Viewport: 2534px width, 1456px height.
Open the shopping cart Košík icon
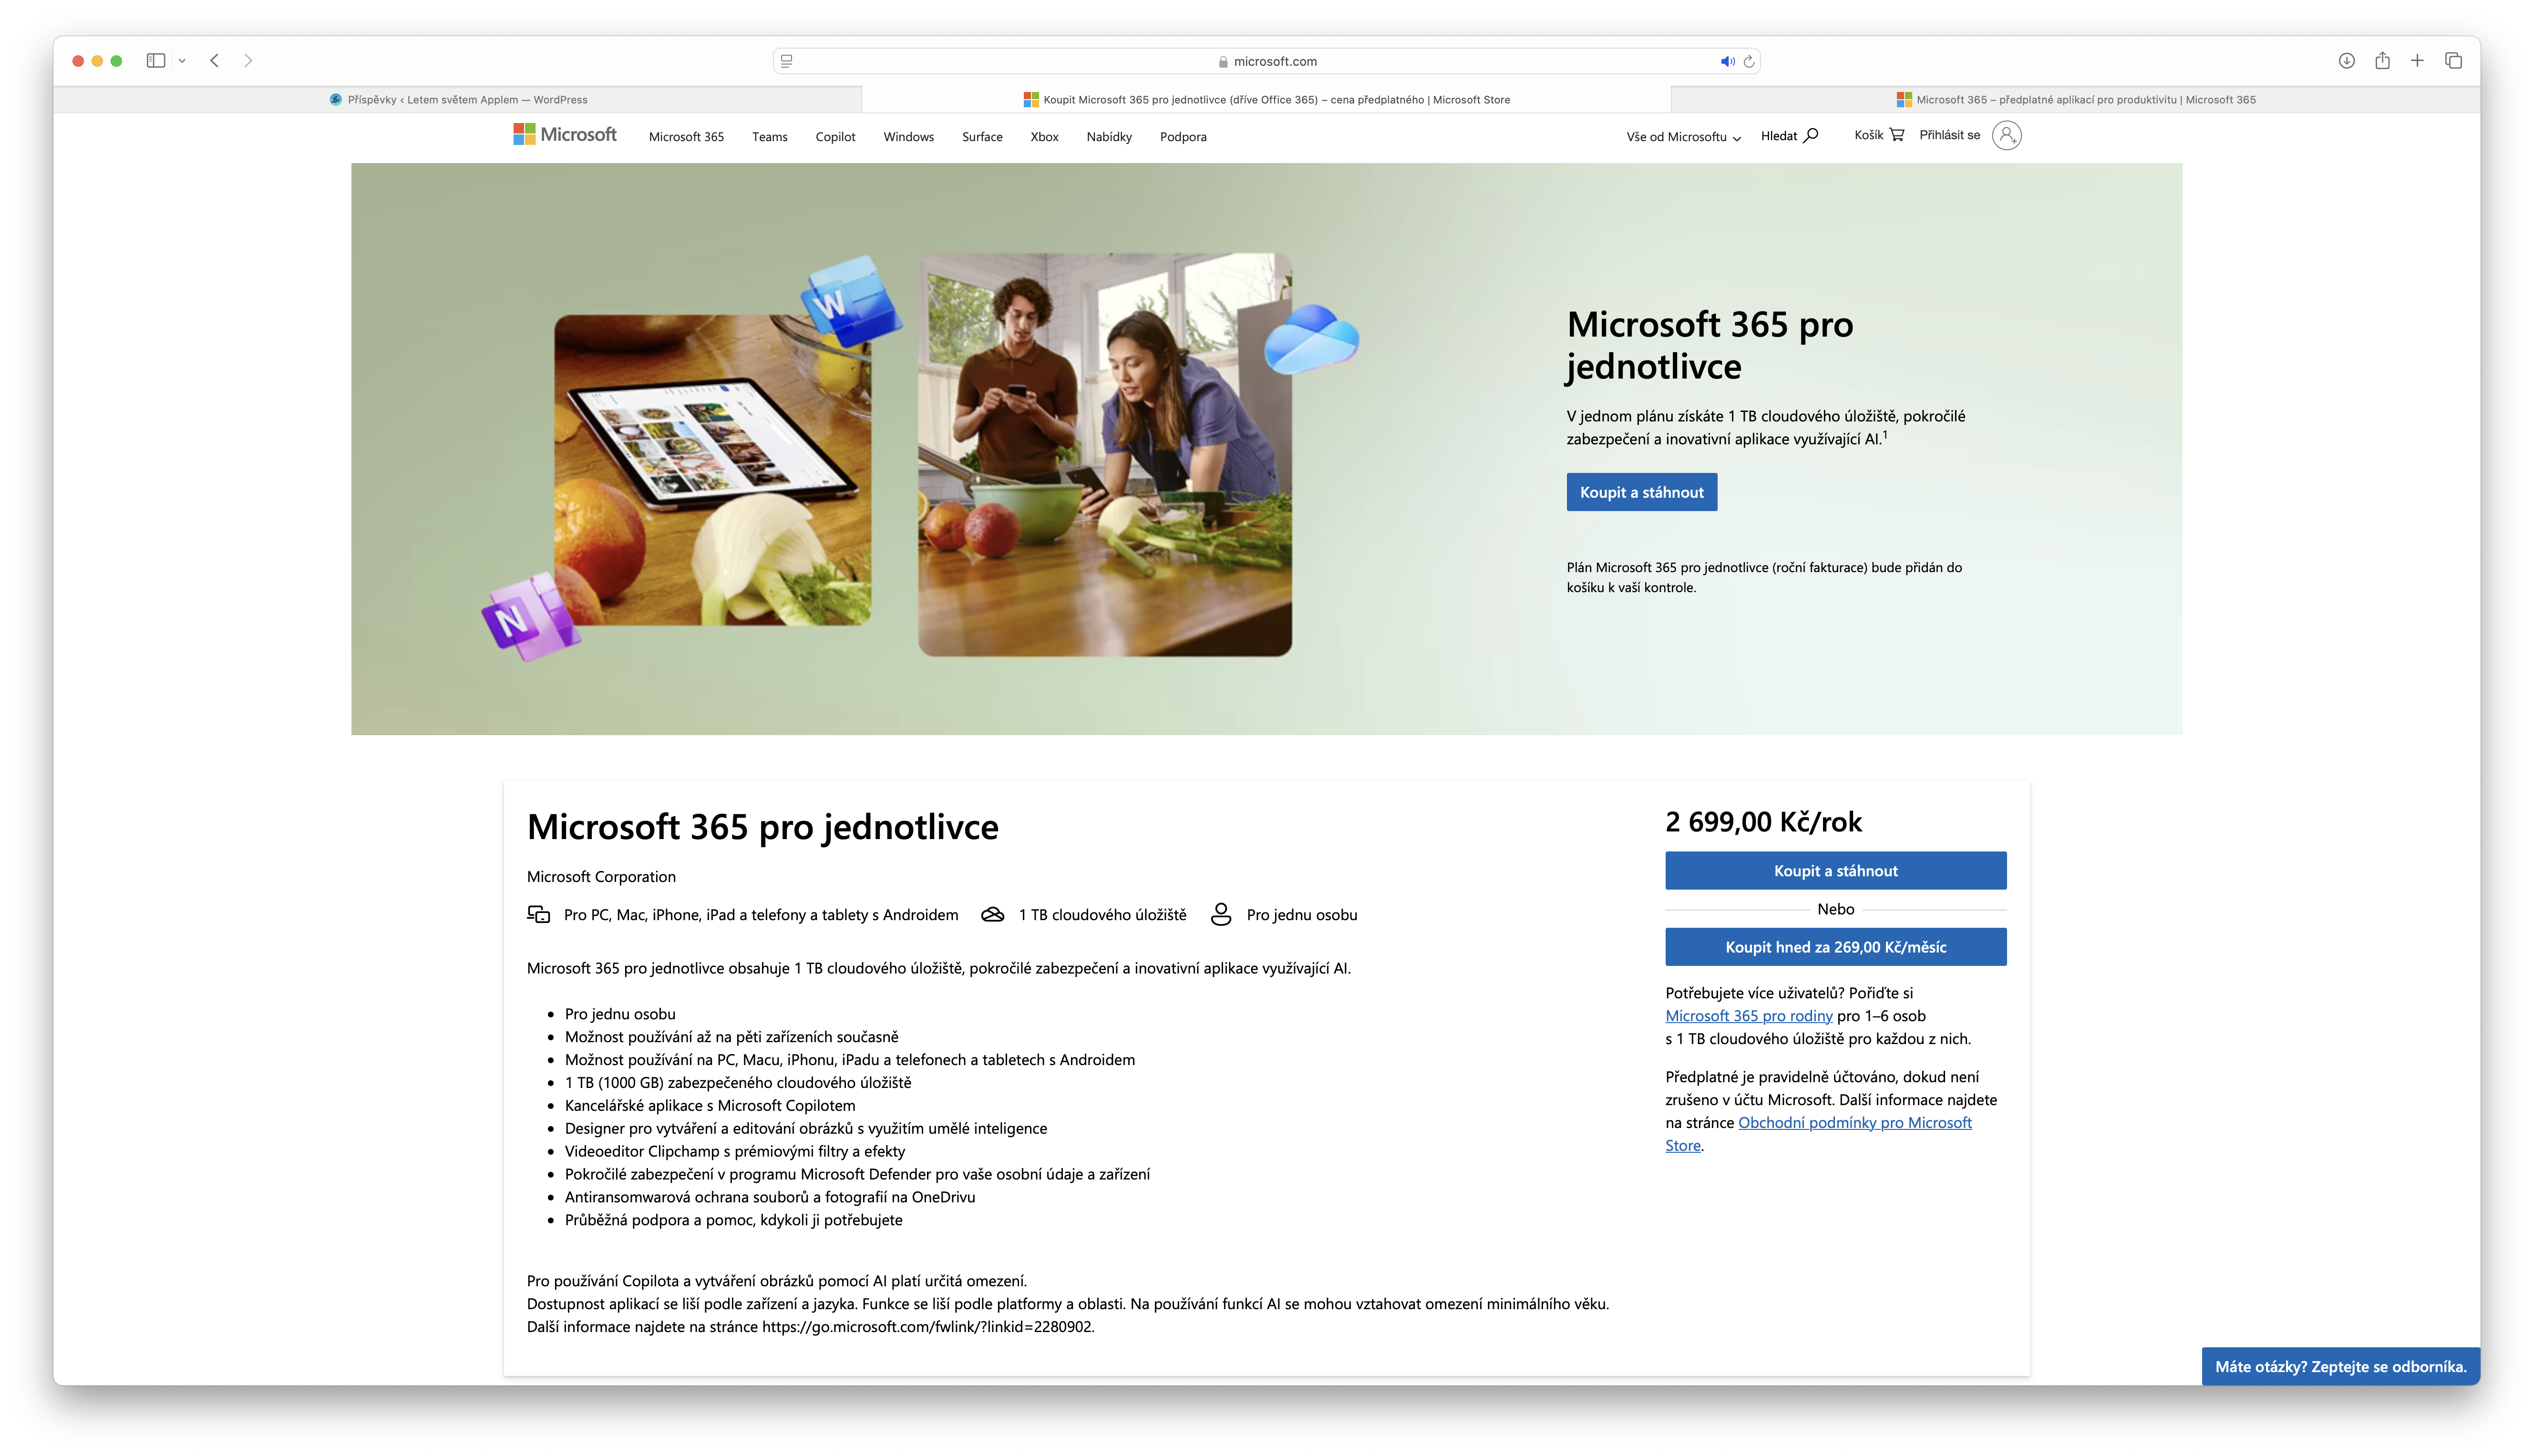tap(1896, 135)
